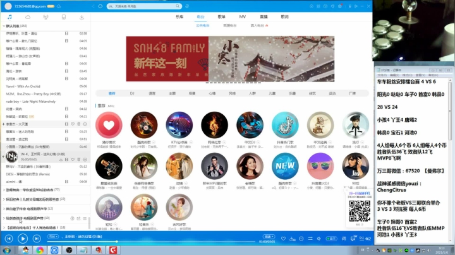Download the current song from the player bar

[292, 239]
